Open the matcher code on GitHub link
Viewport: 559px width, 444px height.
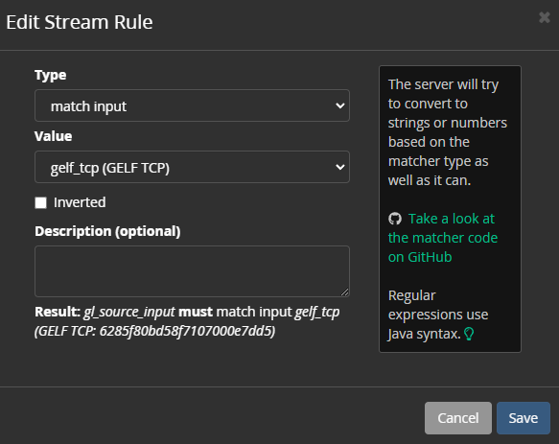[443, 238]
